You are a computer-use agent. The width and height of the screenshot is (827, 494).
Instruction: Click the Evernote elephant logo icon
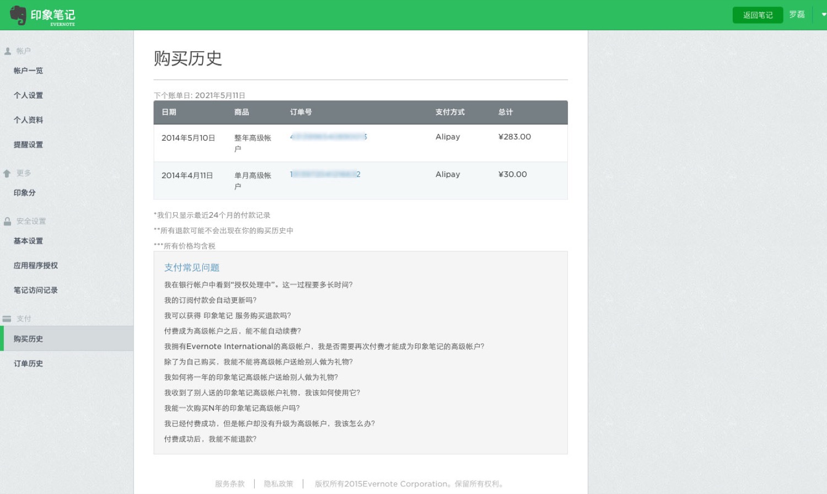click(x=18, y=15)
